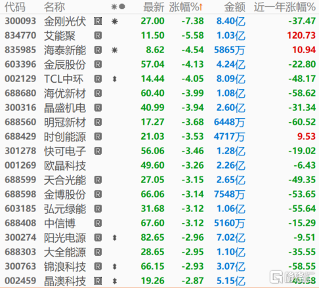
Task: Select stock name 晶澳科技
Action: click(65, 281)
